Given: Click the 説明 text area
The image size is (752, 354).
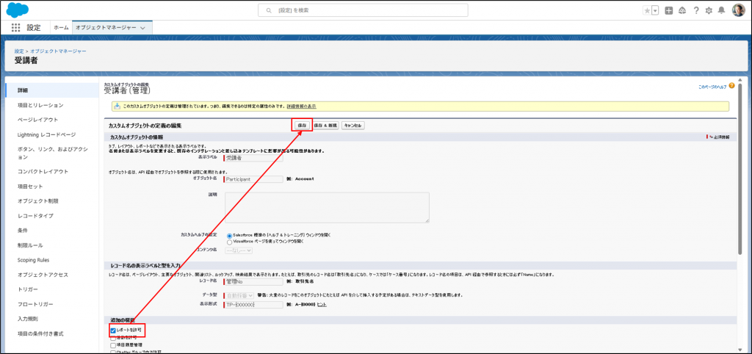Looking at the screenshot, I should click(327, 207).
